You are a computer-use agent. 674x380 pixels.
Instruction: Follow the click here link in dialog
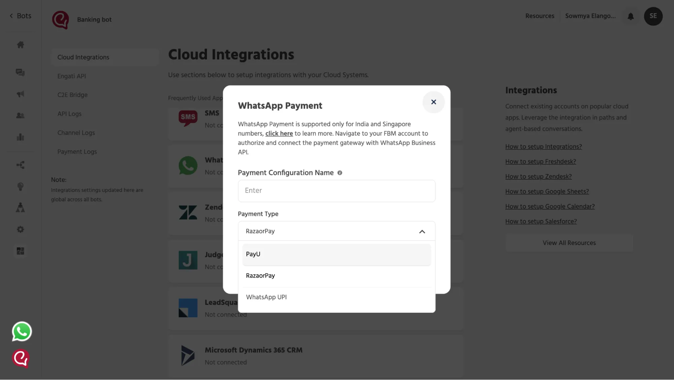[279, 133]
